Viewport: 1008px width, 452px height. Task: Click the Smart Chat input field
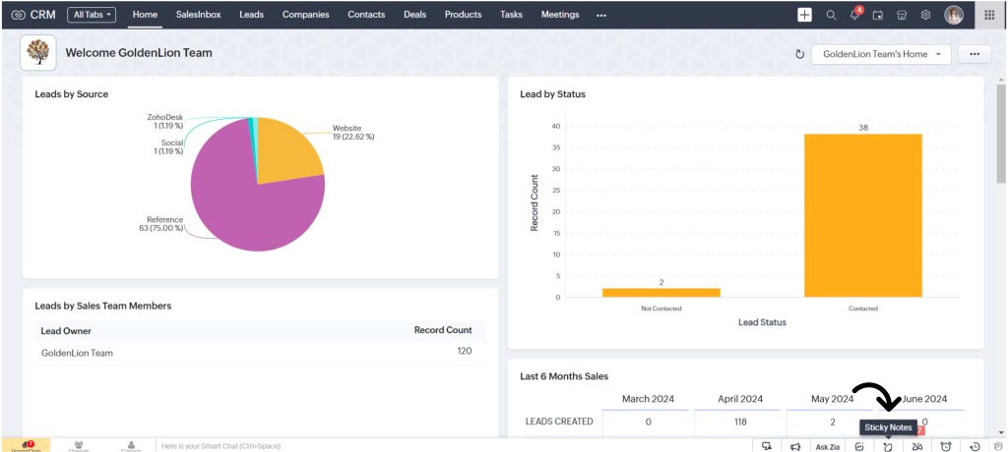coord(295,445)
